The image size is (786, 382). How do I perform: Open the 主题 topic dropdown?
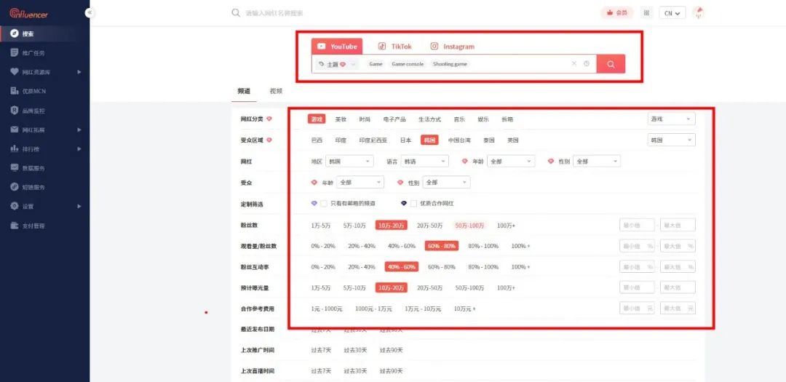(x=337, y=64)
